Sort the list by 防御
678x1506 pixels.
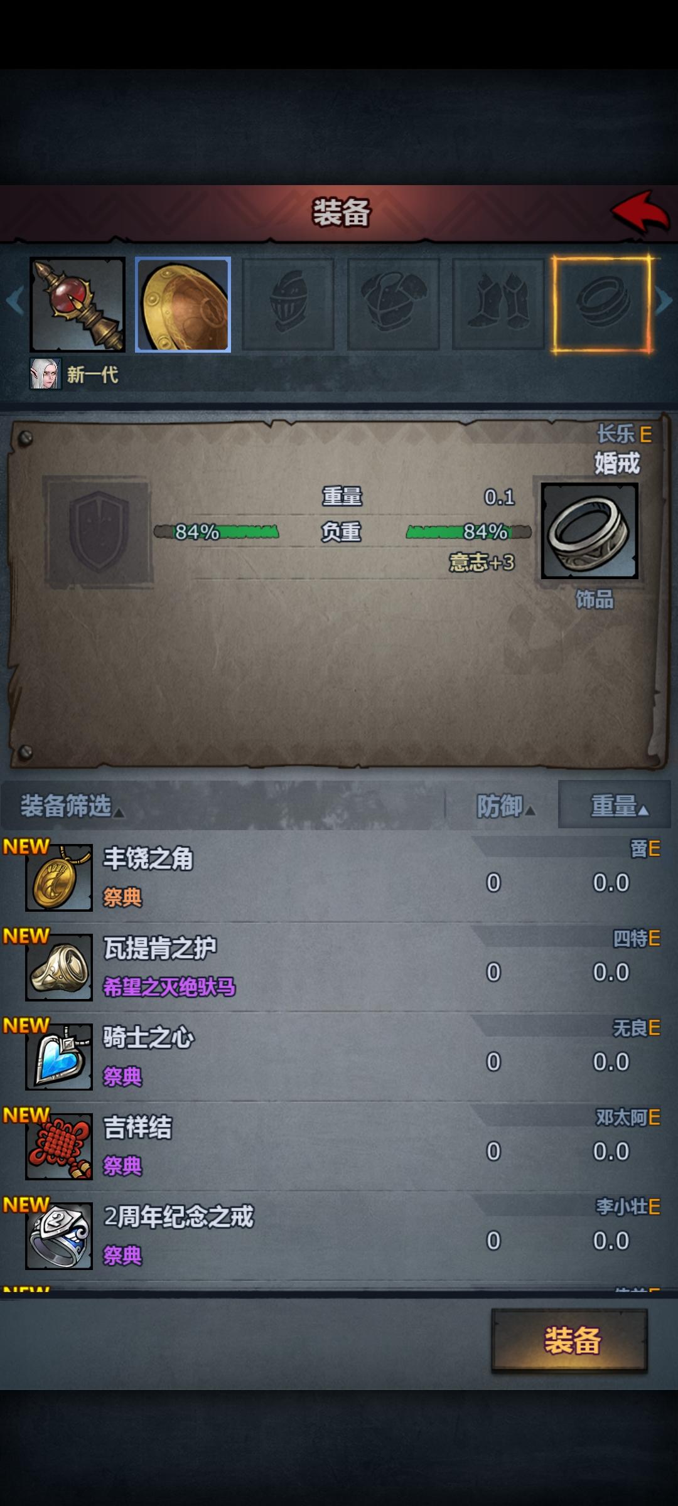(x=505, y=806)
